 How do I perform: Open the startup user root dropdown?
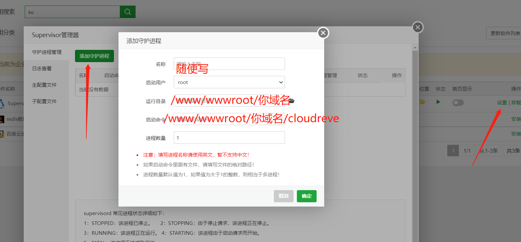[229, 82]
